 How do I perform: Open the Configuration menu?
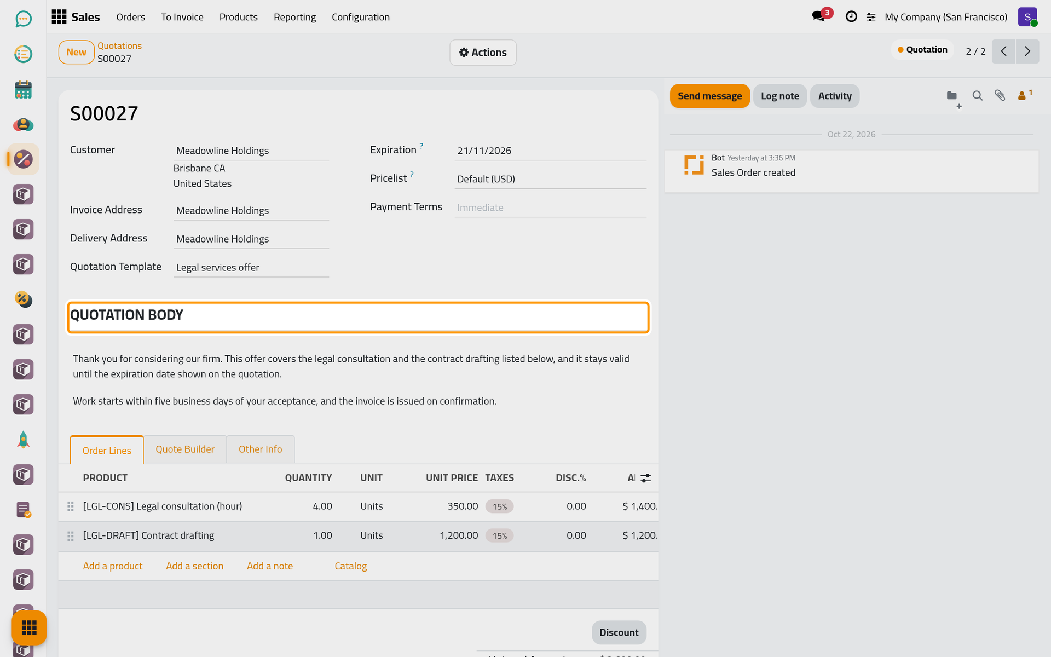[x=361, y=17]
